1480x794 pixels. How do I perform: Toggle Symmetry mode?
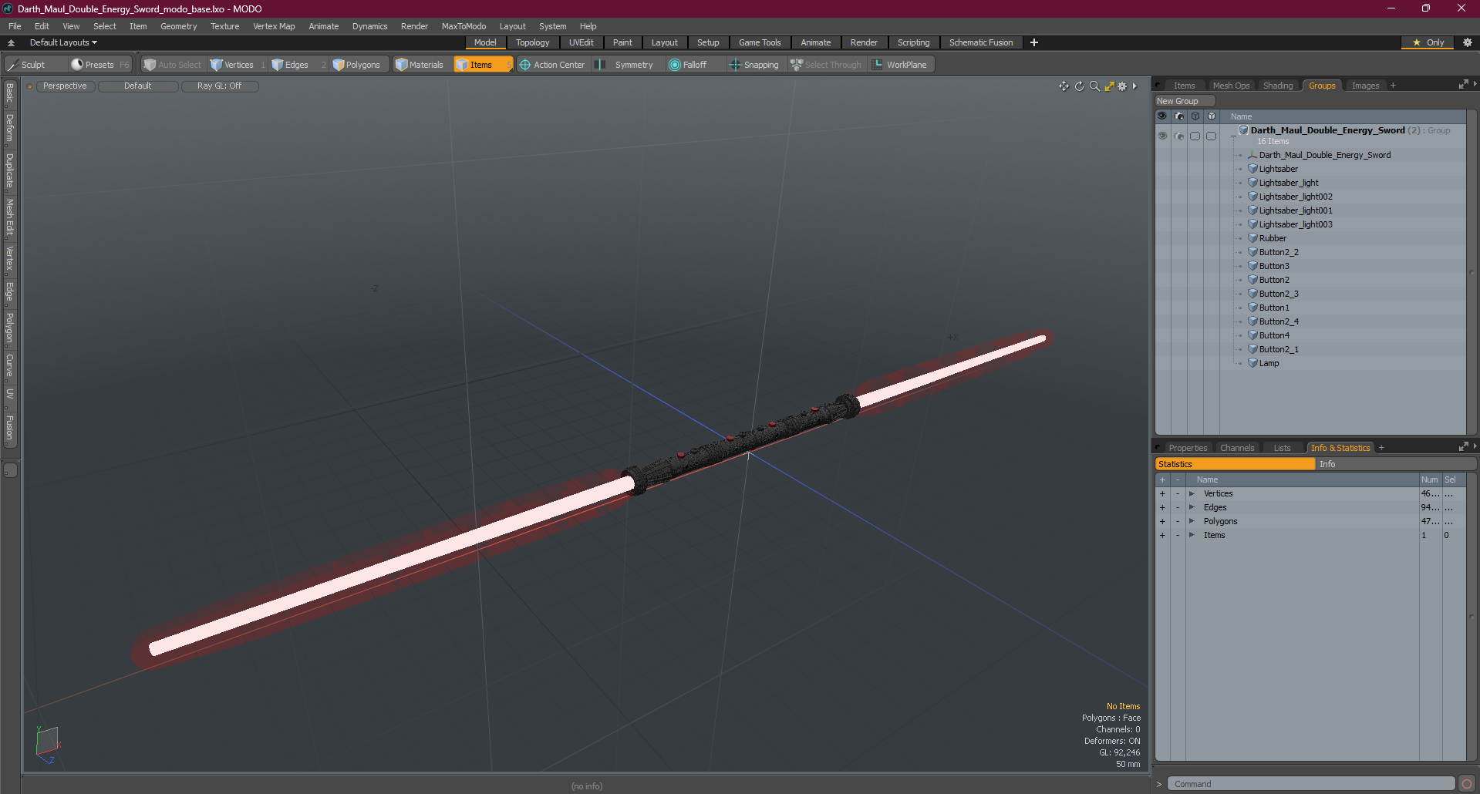coord(626,65)
